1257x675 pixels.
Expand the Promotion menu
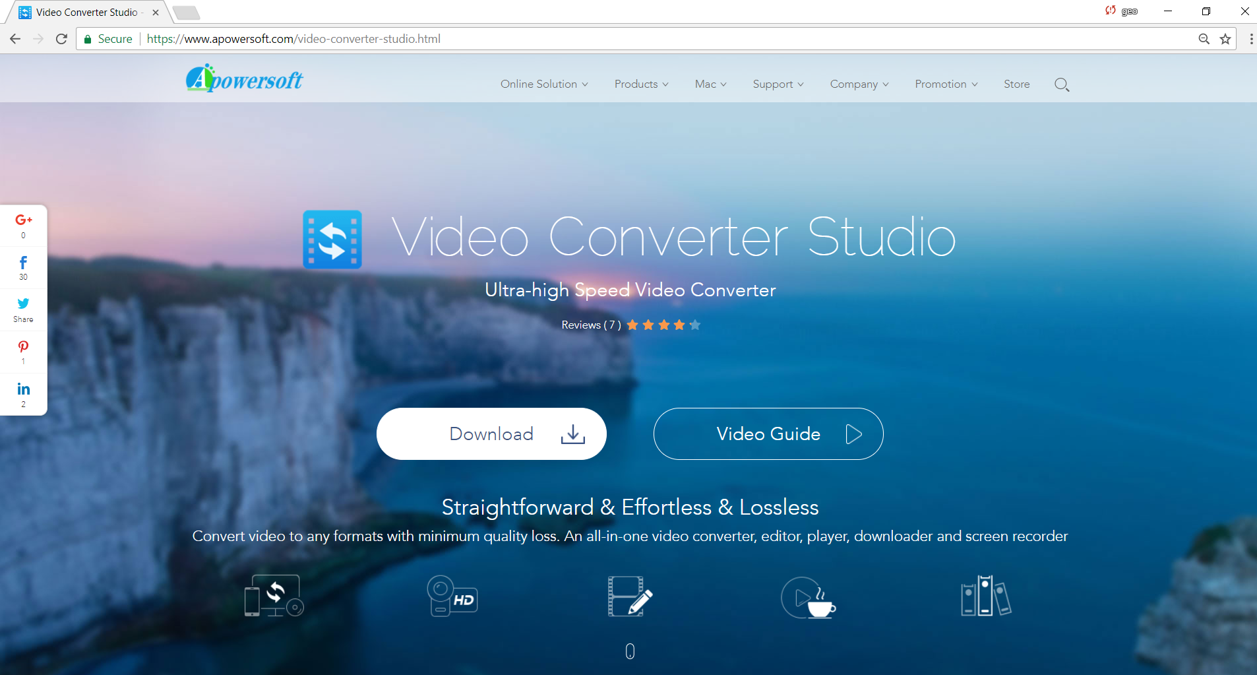pyautogui.click(x=946, y=84)
